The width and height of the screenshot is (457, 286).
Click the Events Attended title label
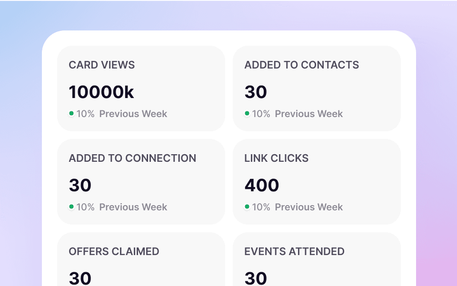click(294, 252)
